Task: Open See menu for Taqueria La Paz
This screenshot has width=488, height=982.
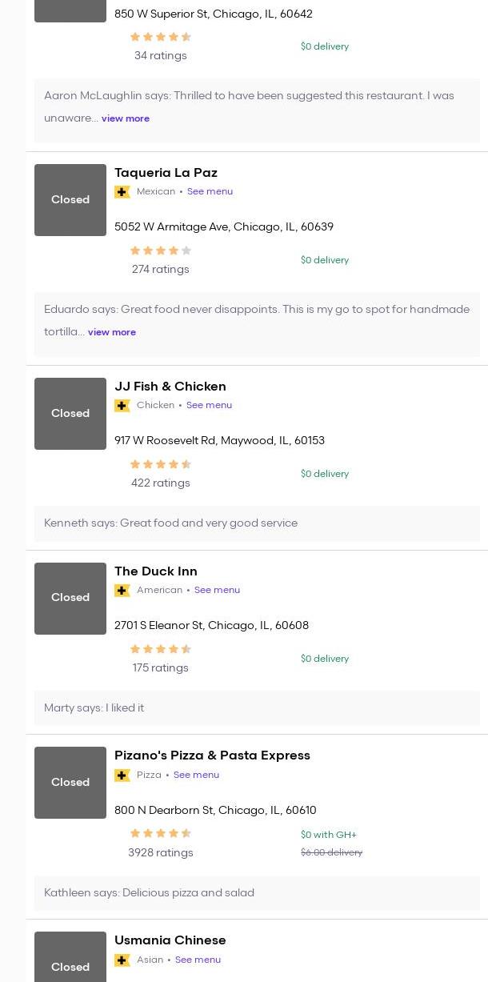Action: click(x=210, y=191)
